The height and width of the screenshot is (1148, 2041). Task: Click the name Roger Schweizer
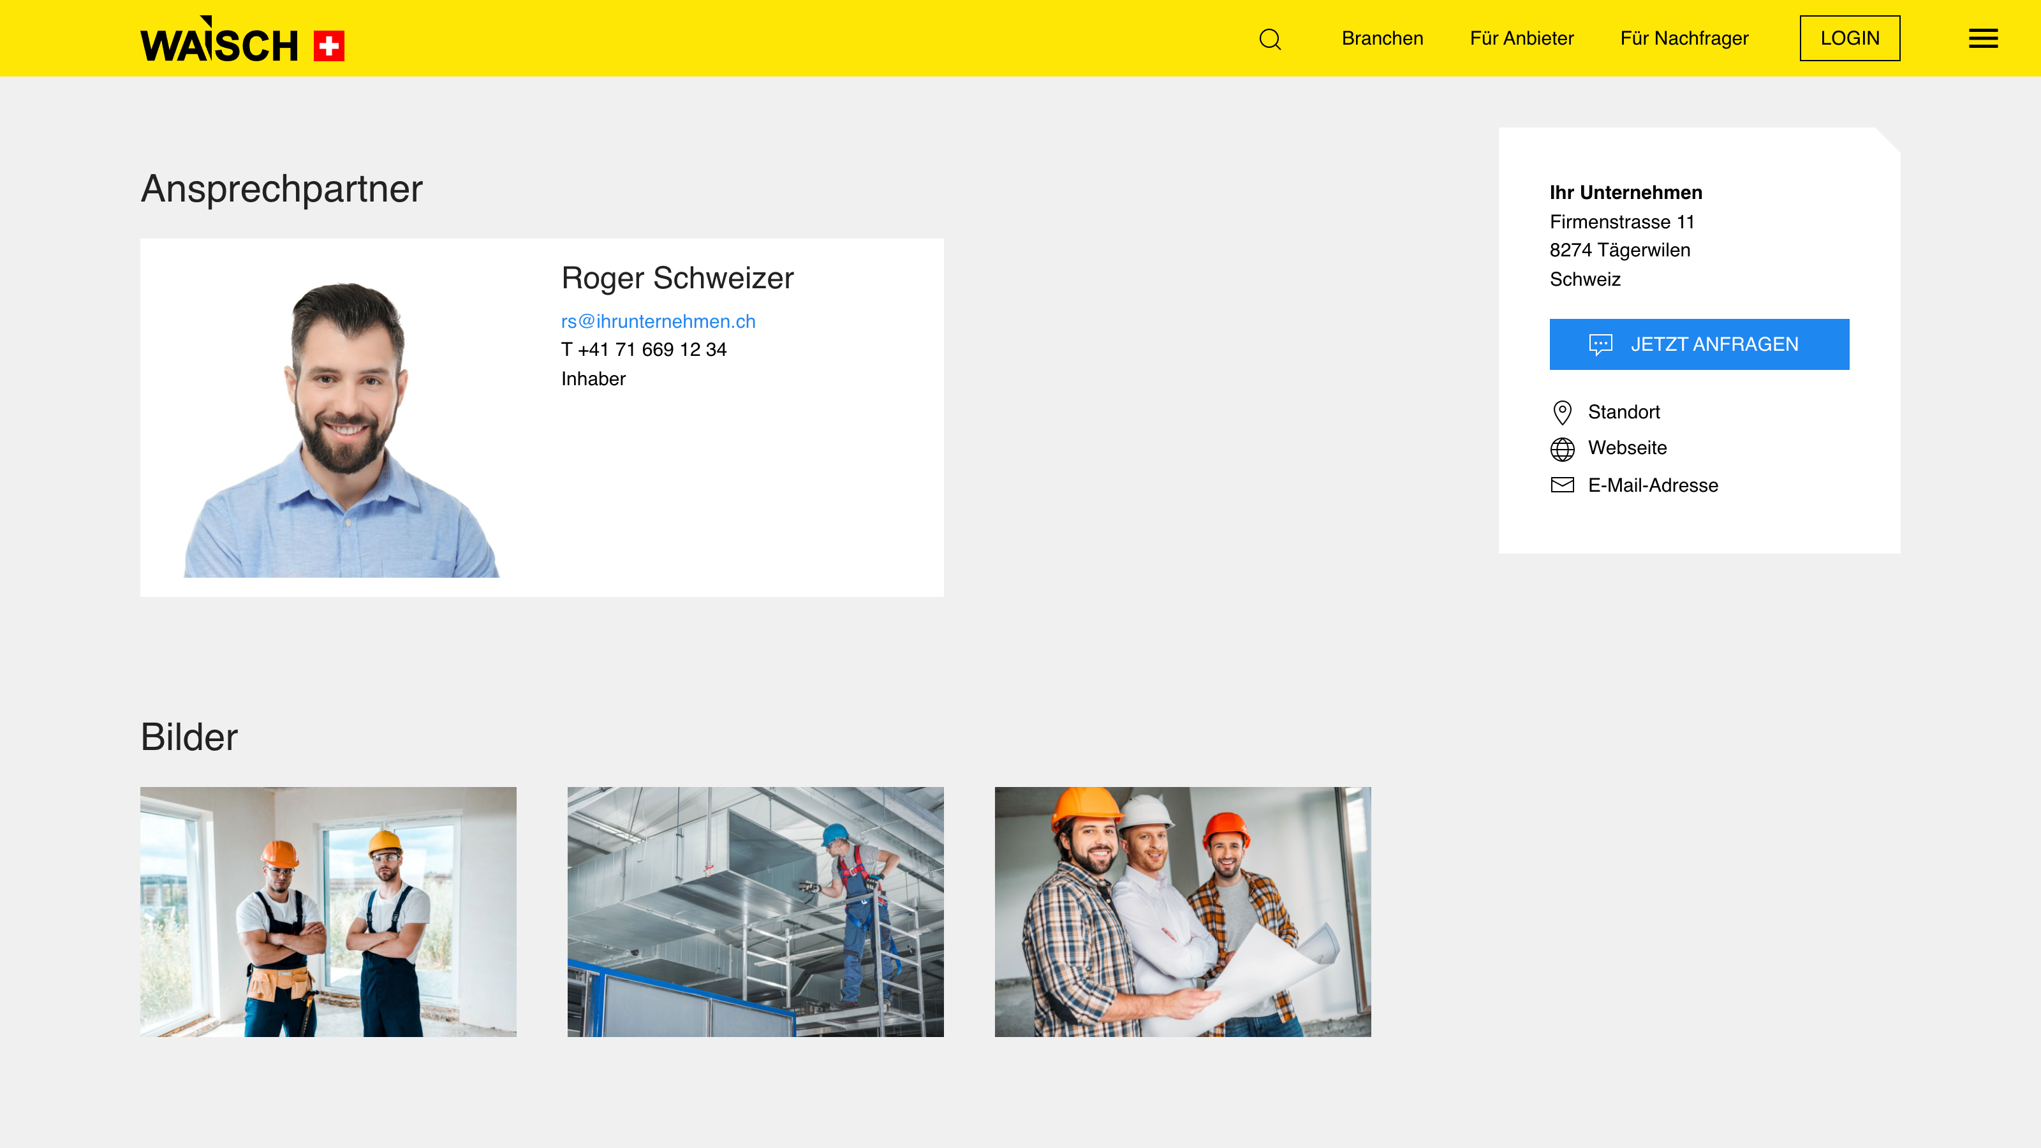pos(677,278)
